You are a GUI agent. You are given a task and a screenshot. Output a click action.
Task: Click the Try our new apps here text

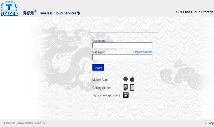coord(106,95)
